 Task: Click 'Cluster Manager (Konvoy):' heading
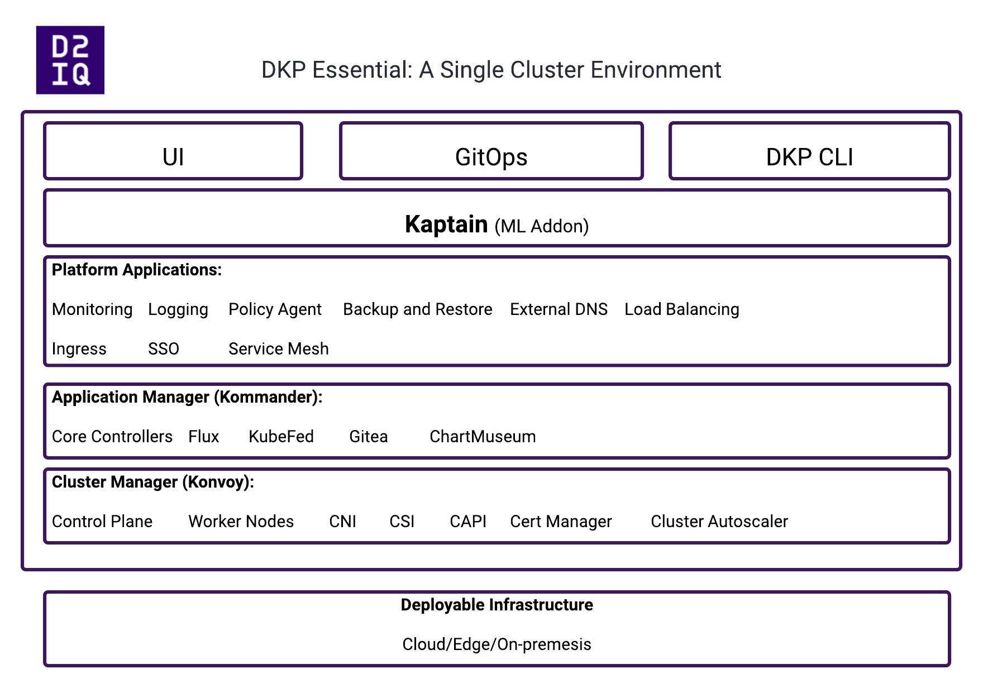[x=153, y=482]
